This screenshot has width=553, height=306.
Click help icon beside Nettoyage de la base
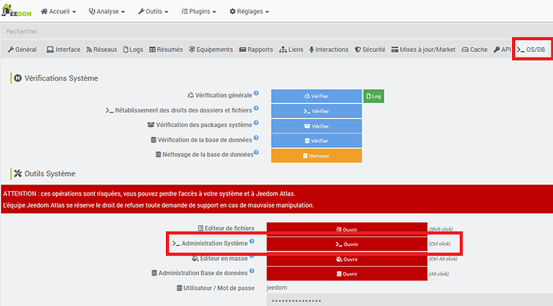click(256, 153)
